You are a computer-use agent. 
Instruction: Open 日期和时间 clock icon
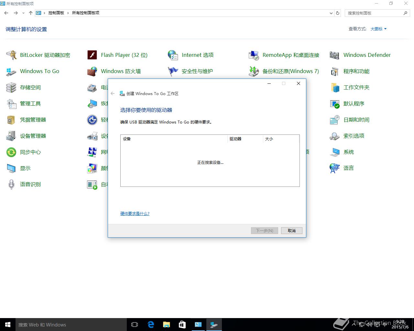335,120
